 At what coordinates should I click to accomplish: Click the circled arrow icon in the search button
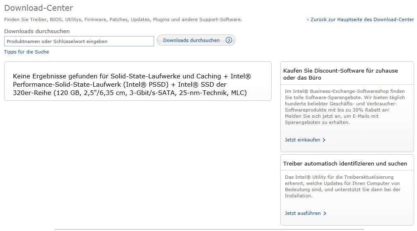[229, 40]
